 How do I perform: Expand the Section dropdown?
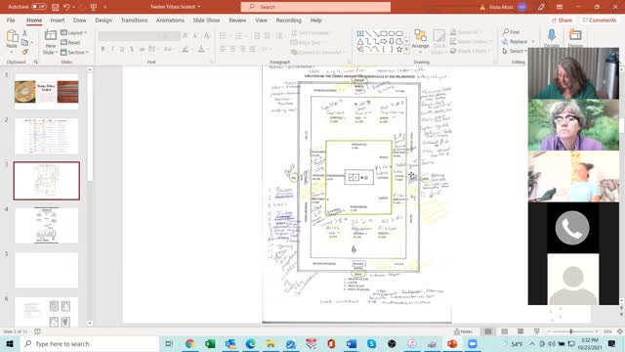[x=74, y=52]
